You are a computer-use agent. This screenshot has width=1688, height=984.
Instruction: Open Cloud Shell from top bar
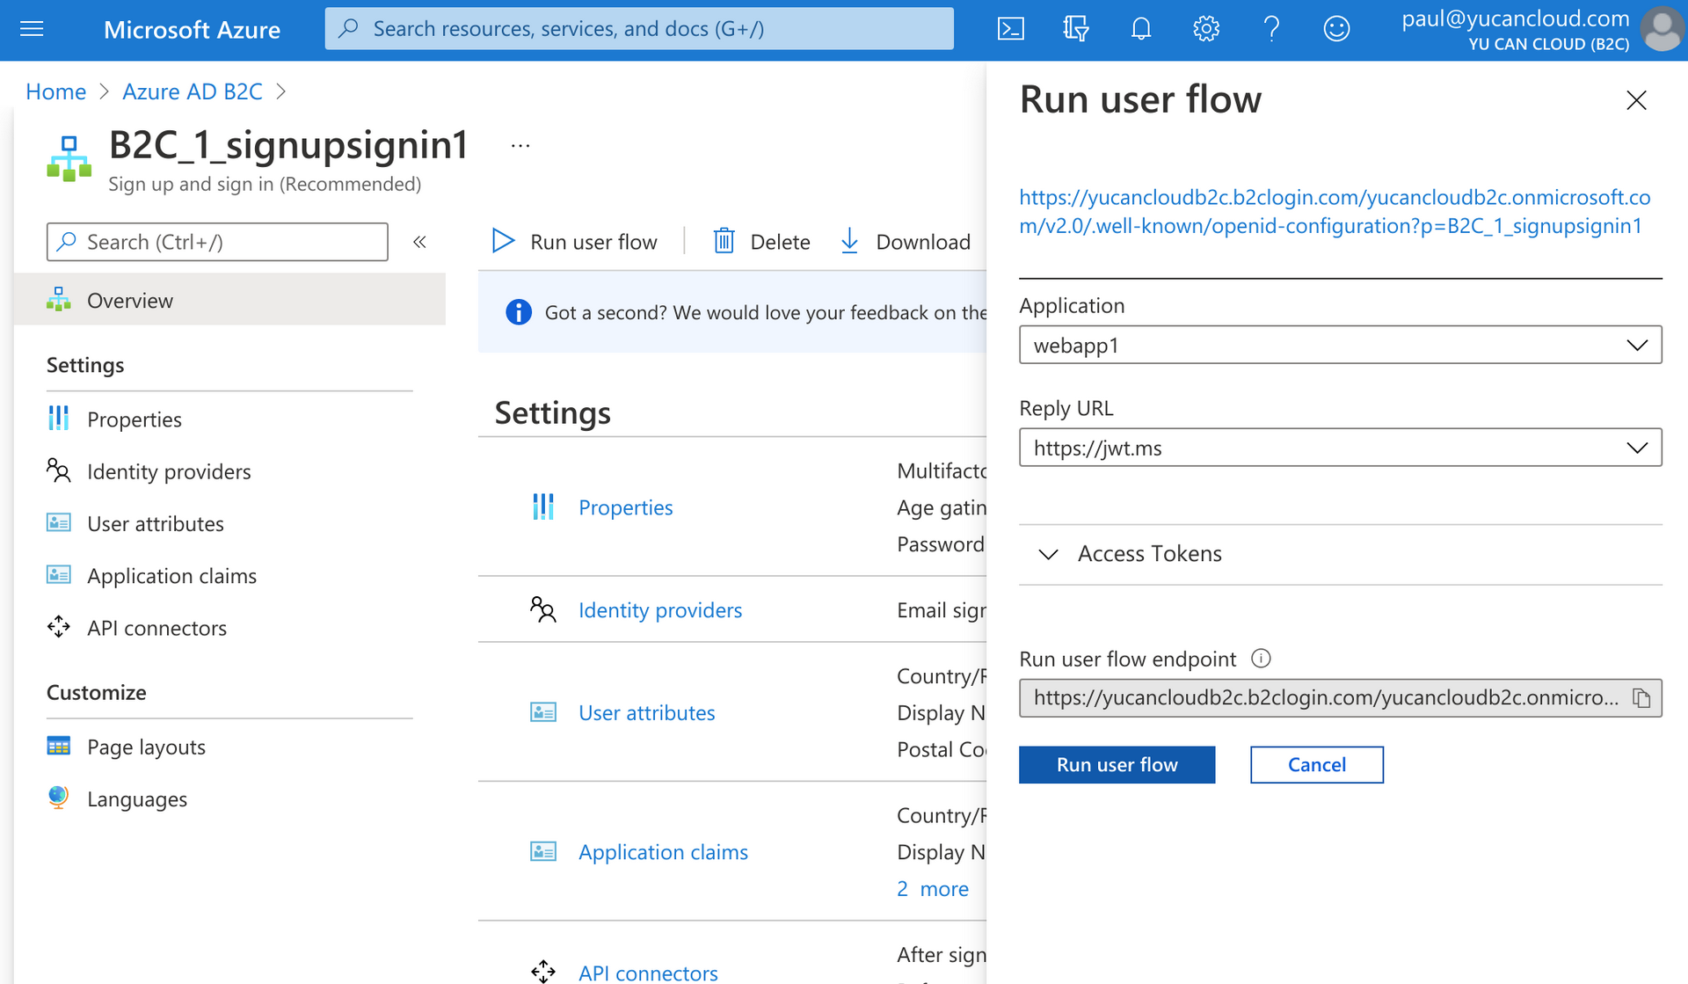(x=1011, y=29)
